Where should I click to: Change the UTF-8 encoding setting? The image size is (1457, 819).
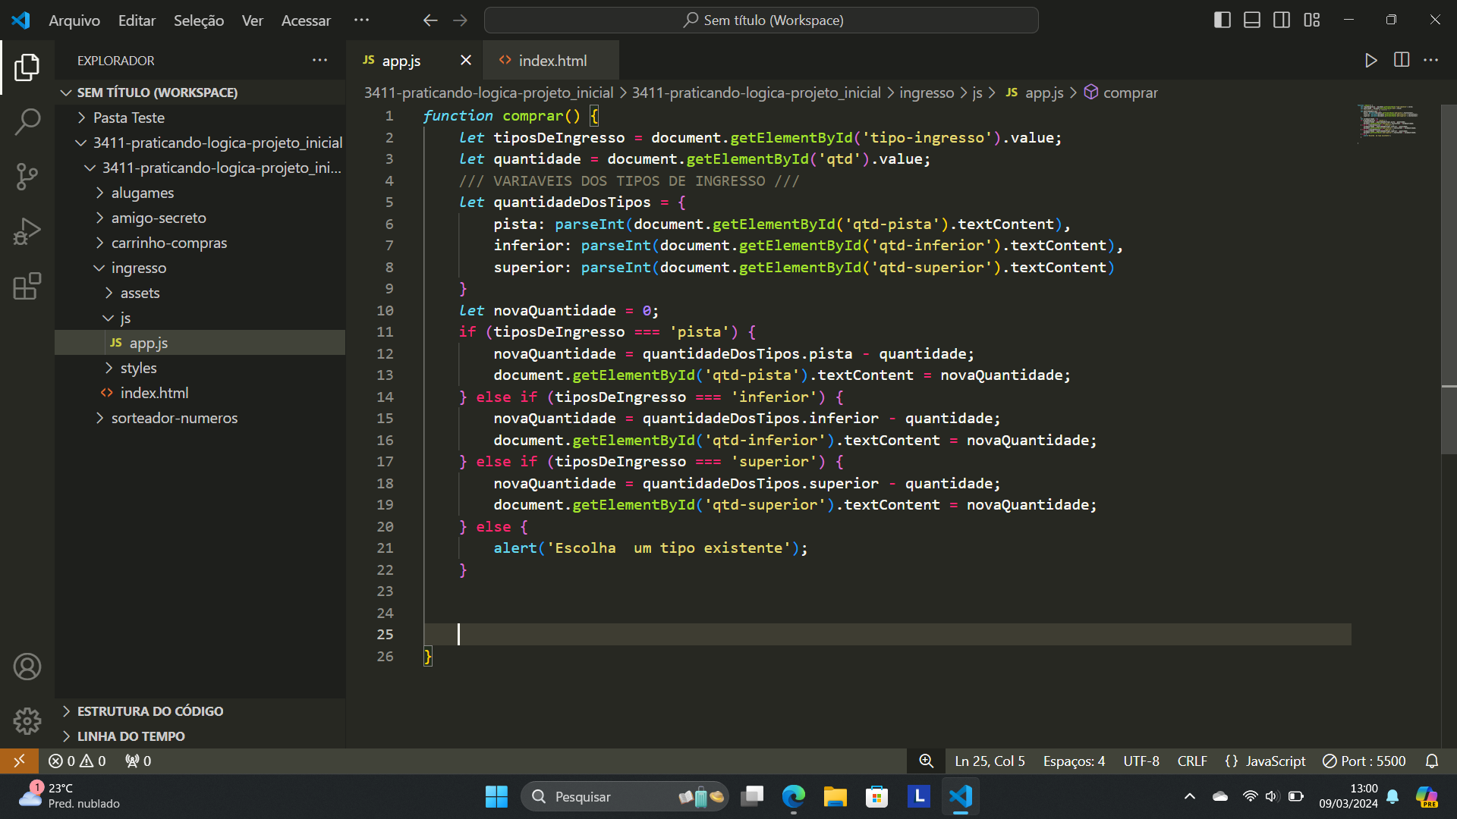[1141, 761]
